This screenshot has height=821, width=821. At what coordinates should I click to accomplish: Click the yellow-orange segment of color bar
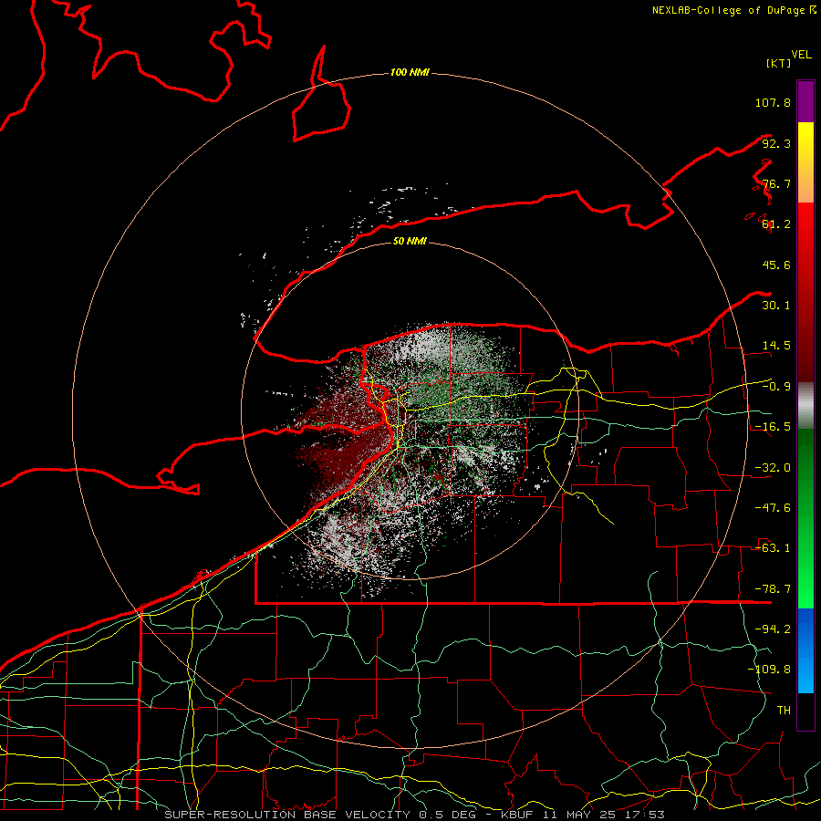coord(805,162)
